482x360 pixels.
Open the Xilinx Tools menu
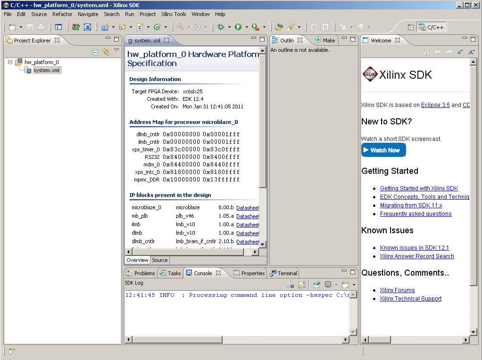pyautogui.click(x=174, y=14)
